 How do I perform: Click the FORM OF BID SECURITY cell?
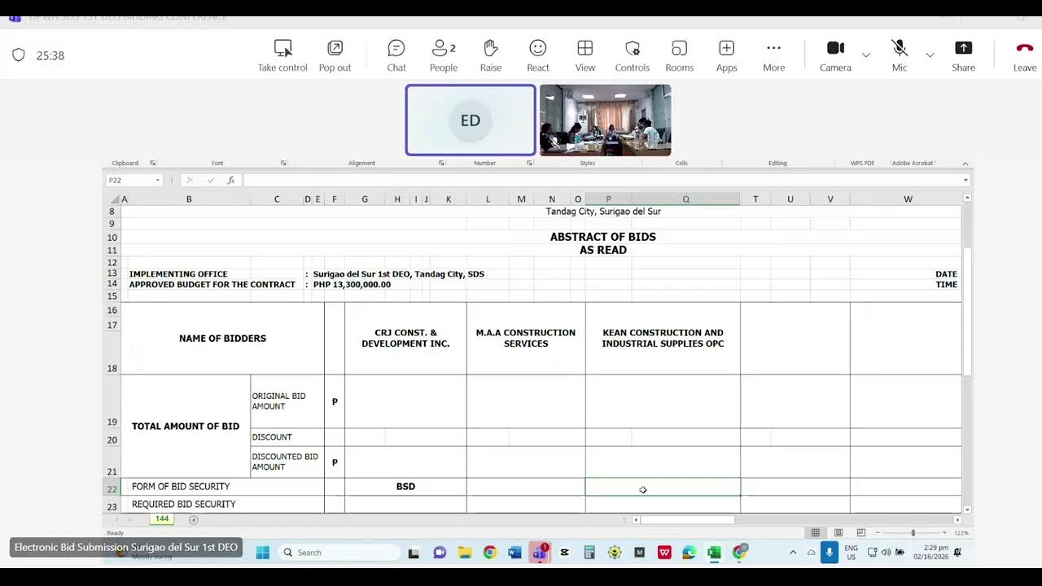(x=222, y=487)
